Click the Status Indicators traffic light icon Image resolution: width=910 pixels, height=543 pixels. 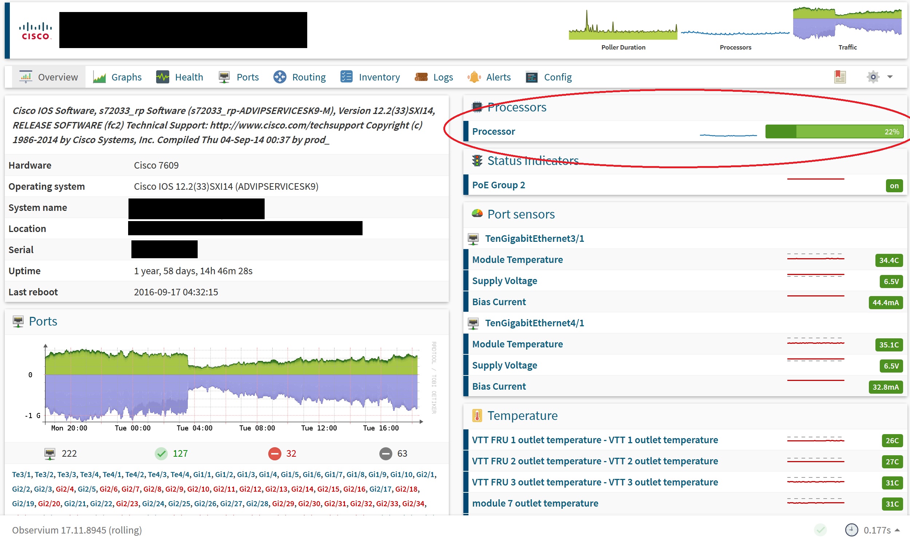[x=477, y=161]
